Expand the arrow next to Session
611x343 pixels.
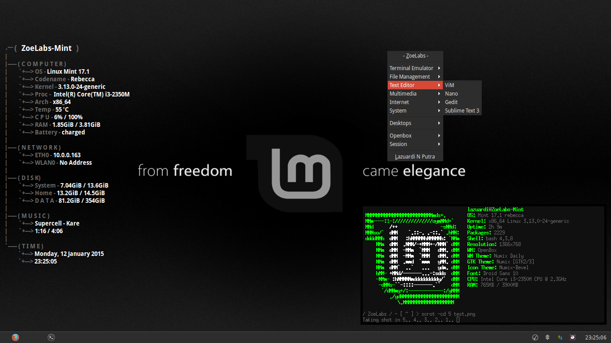[439, 144]
